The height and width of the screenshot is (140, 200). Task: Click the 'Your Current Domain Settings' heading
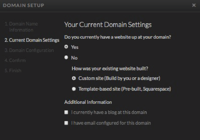108,24
